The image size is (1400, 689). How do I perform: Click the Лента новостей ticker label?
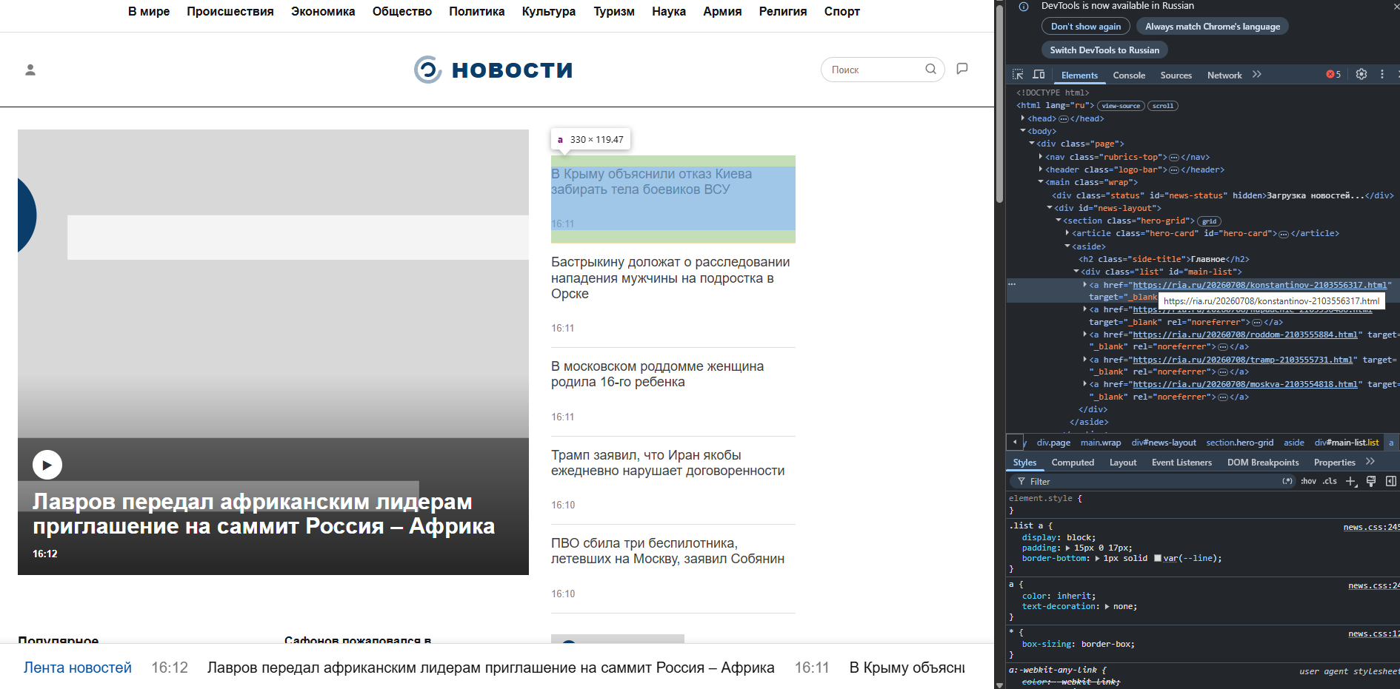tap(78, 668)
